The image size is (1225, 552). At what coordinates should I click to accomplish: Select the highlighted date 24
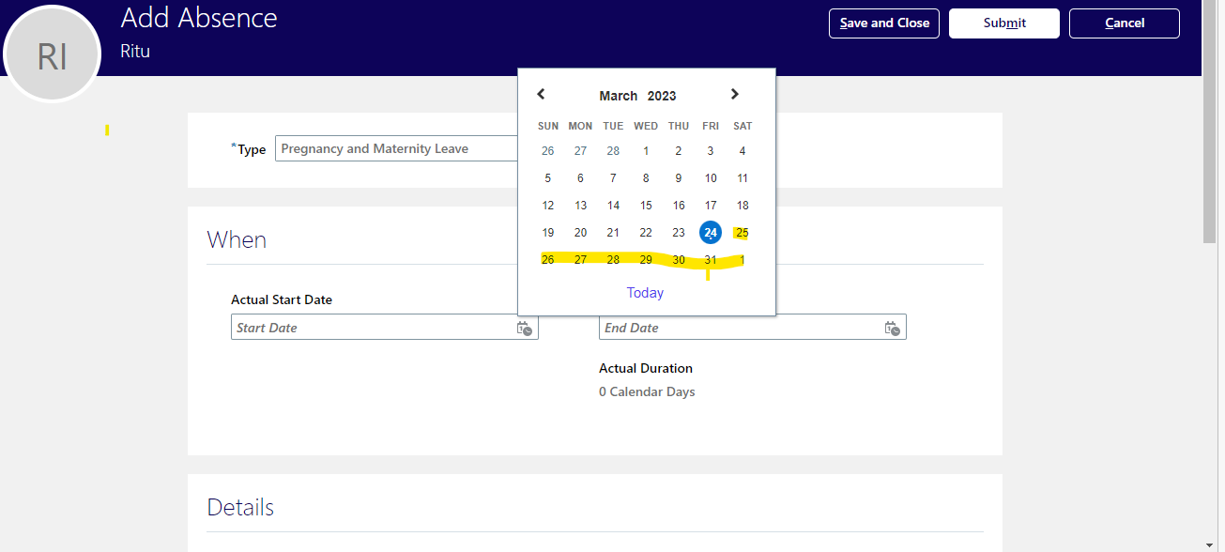click(710, 232)
